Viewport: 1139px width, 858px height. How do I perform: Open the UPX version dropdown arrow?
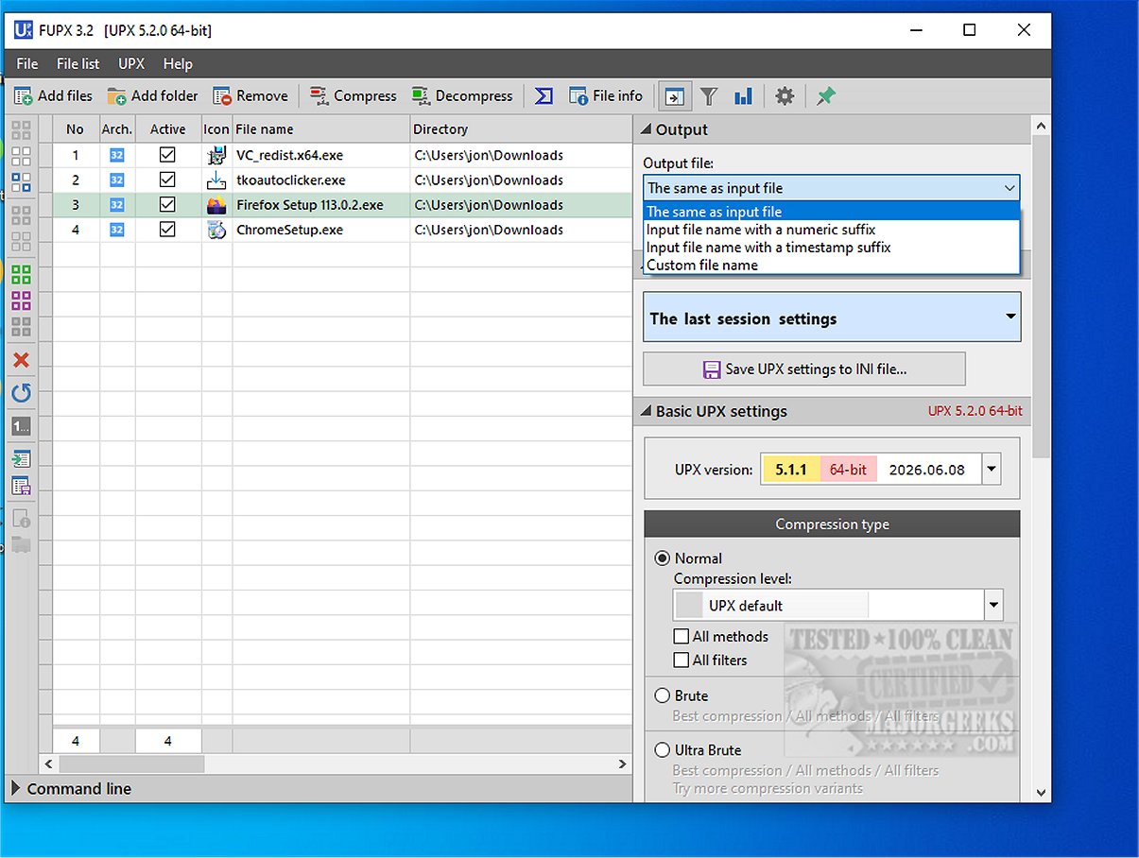pyautogui.click(x=992, y=469)
